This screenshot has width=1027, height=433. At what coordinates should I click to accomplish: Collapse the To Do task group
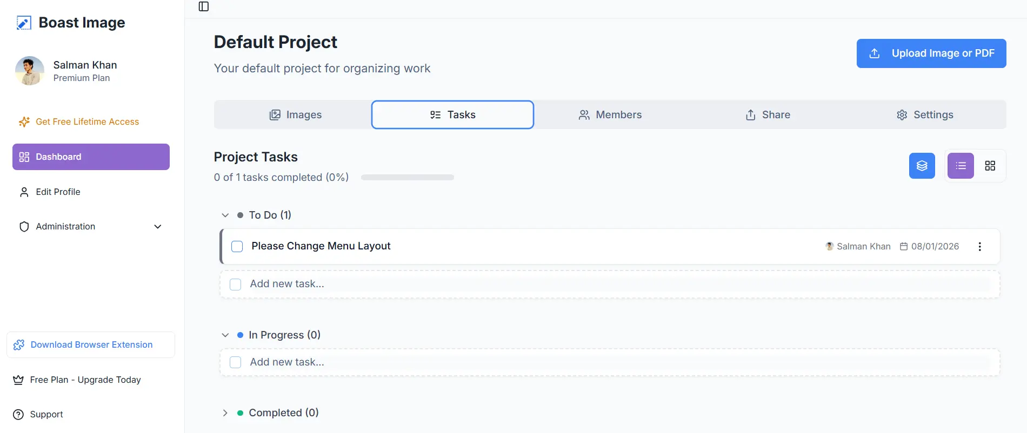pyautogui.click(x=225, y=215)
